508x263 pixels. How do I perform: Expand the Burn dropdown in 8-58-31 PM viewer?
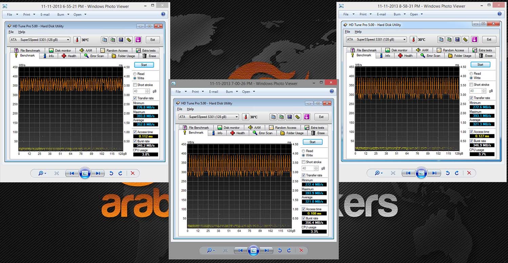[x=399, y=14]
